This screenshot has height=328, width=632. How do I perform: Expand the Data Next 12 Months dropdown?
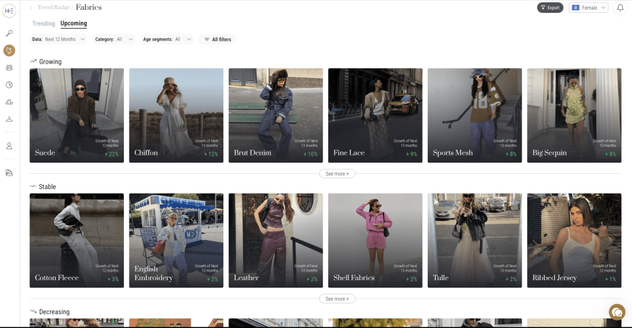pos(59,39)
